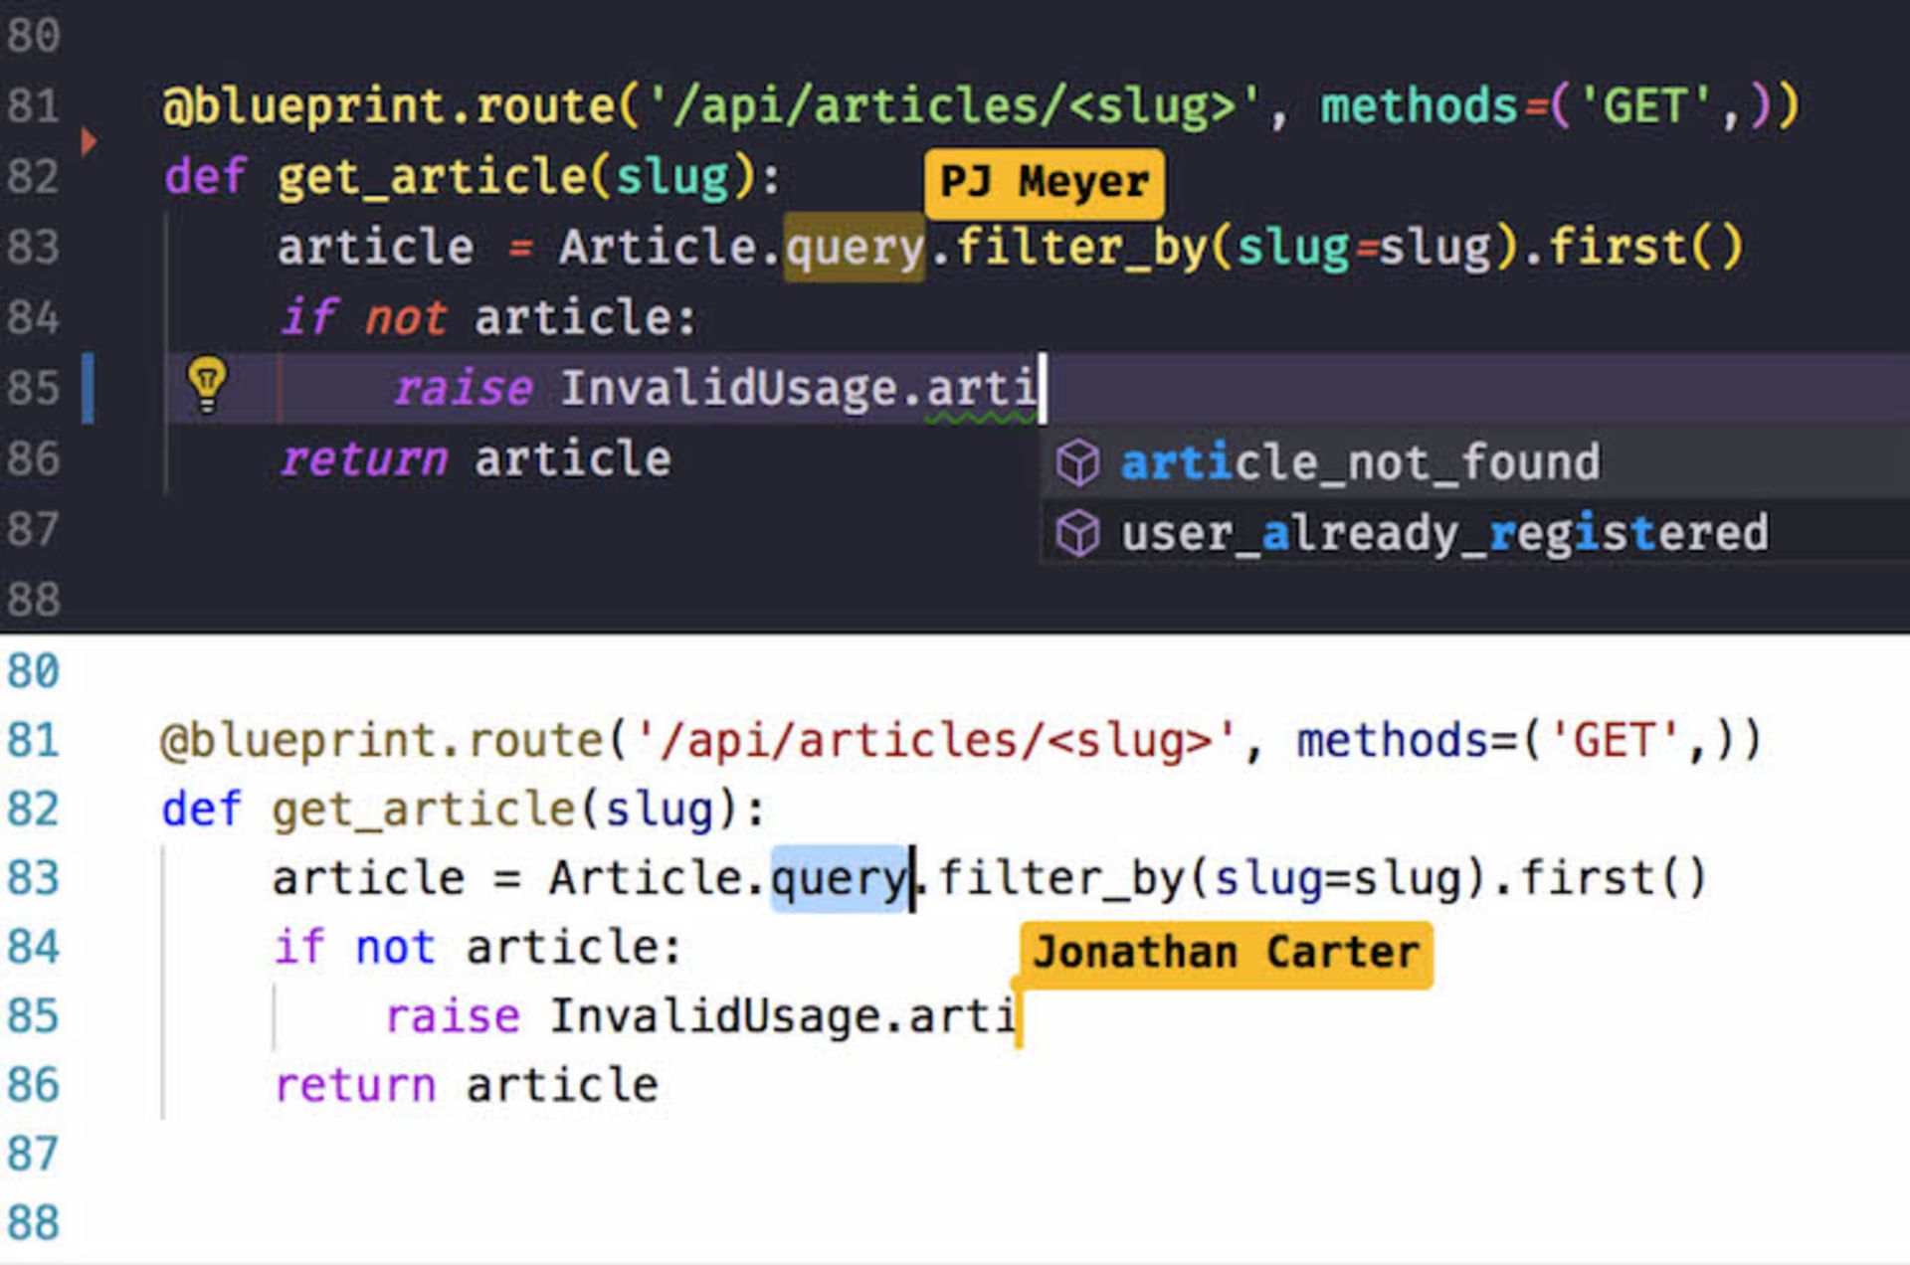The height and width of the screenshot is (1265, 1910).
Task: Click the PJ Meyer collaborator label
Action: [x=1044, y=183]
